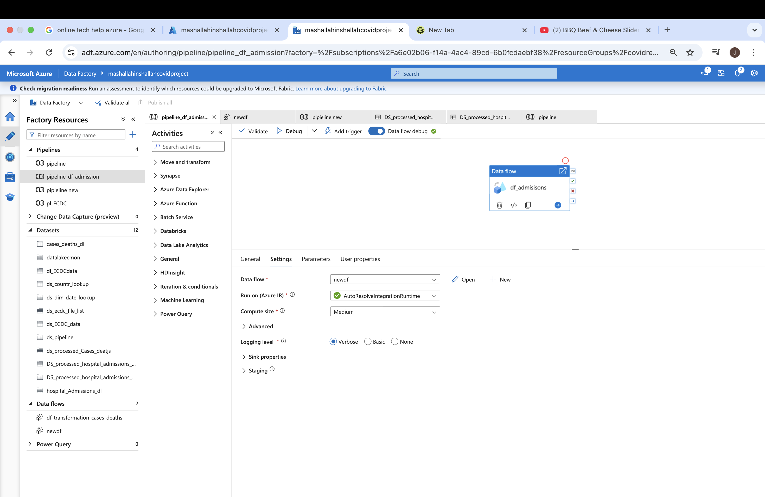
Task: Open the code view of the Data flow activity
Action: point(513,205)
